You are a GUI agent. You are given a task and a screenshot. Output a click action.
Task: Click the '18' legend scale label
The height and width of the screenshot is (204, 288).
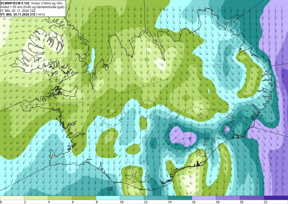(218, 202)
